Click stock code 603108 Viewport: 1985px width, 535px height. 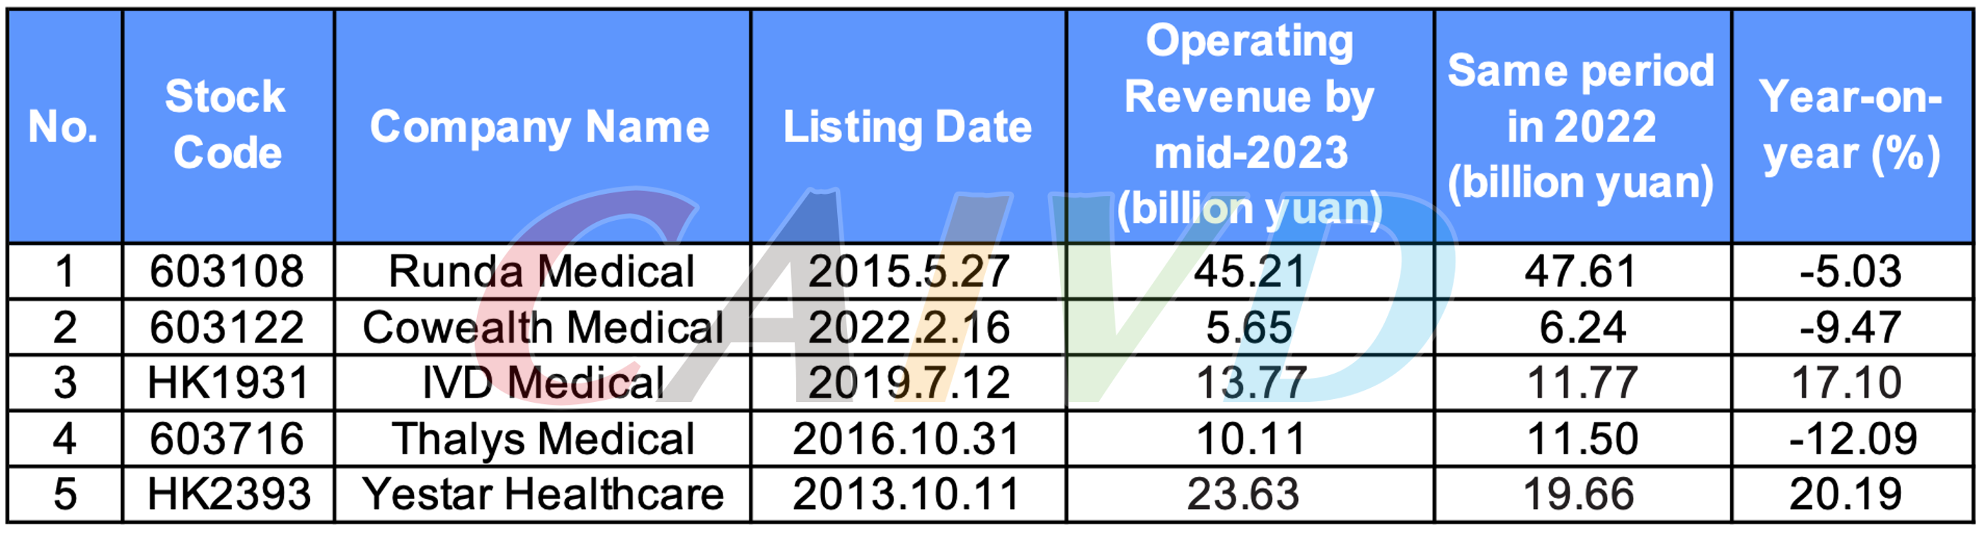[x=226, y=271]
